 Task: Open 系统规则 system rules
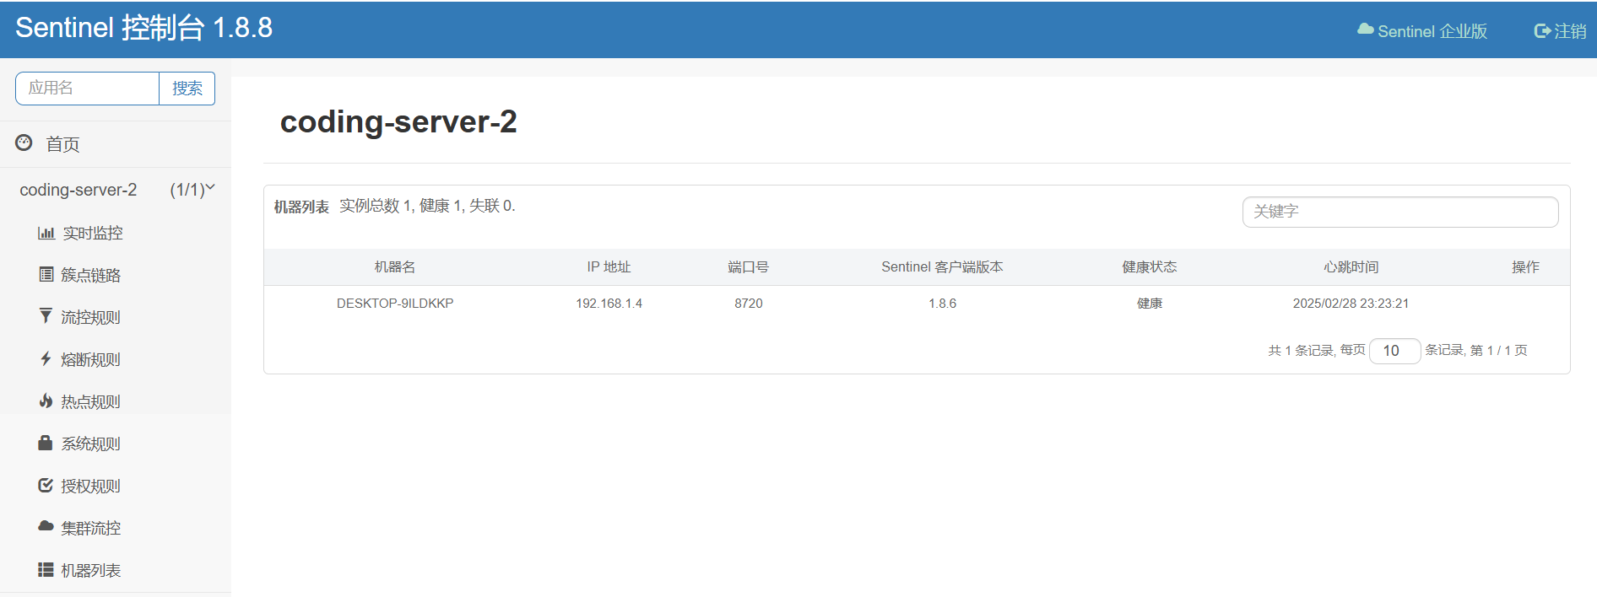[90, 444]
